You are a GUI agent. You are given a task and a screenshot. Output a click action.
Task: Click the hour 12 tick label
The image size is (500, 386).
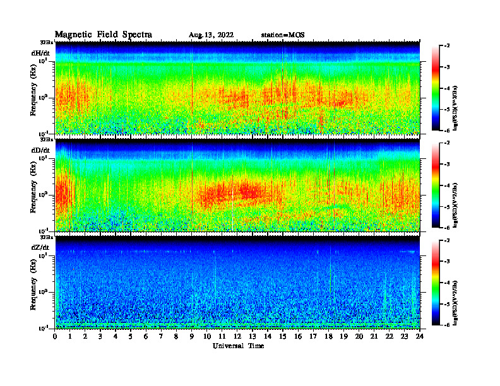237,337
